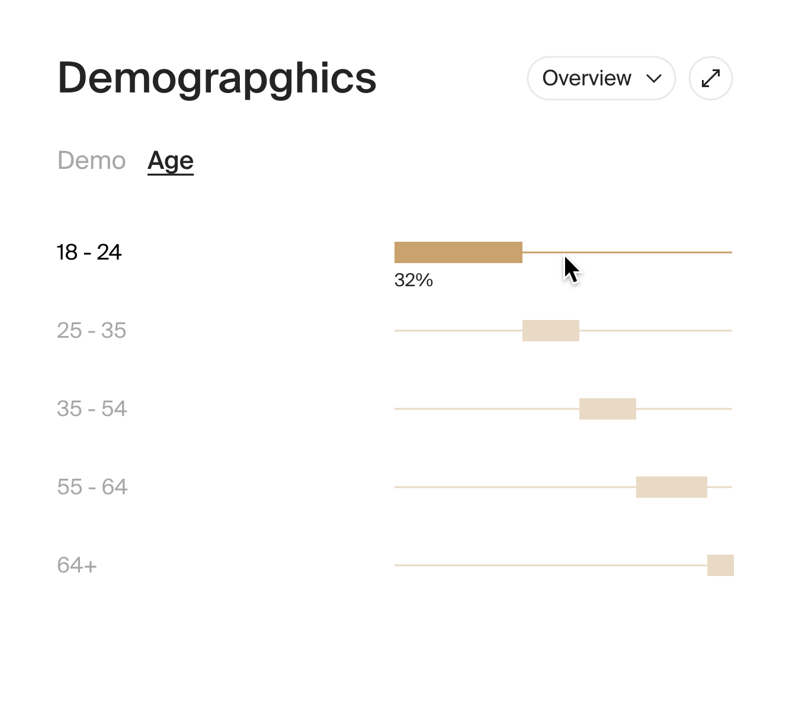The height and width of the screenshot is (704, 789).
Task: Click the 64+ slider handle
Action: coord(720,565)
